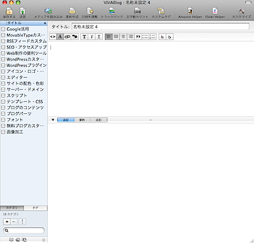This screenshot has width=254, height=243.
Task: Click the insert link chain icon
Action: coord(67,37)
